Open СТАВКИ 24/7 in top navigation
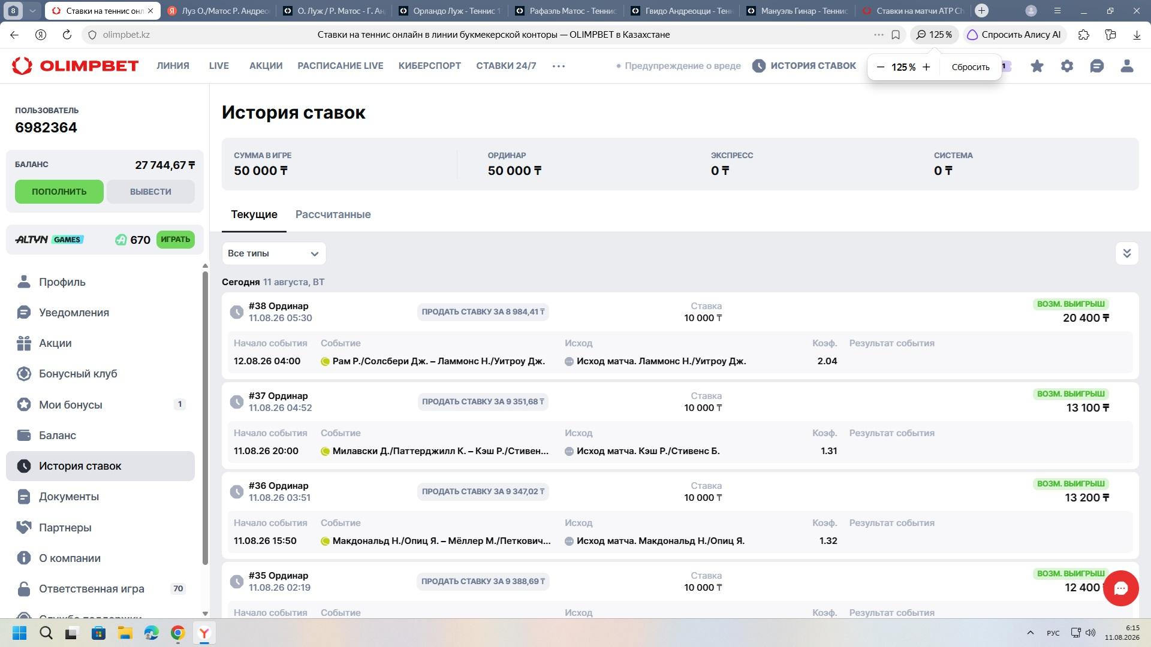1151x647 pixels. (506, 66)
